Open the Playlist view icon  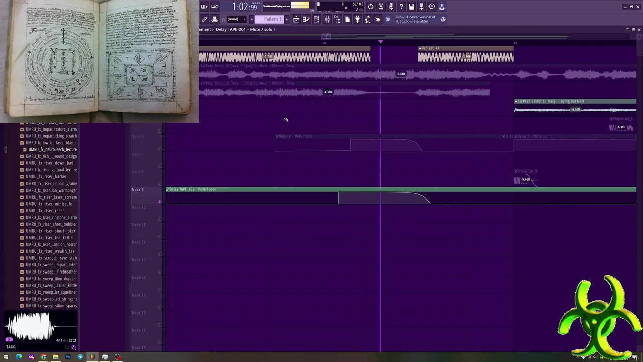point(296,19)
